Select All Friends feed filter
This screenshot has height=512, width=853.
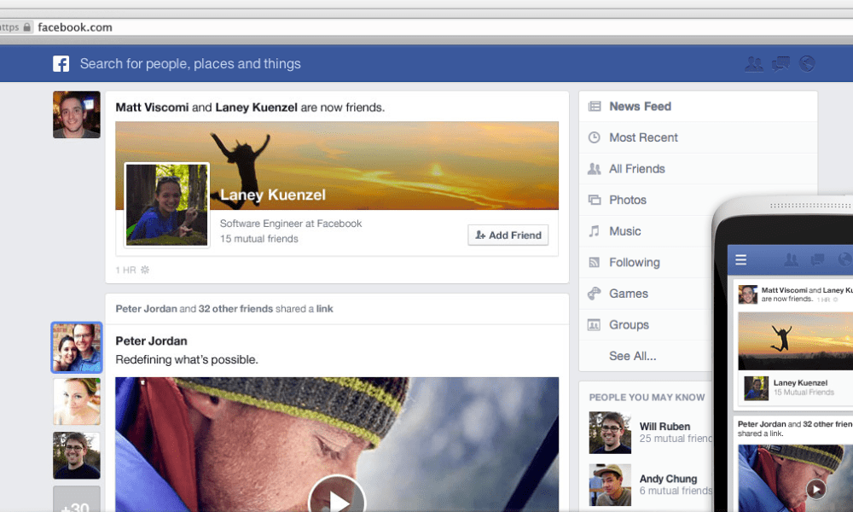coord(593,168)
